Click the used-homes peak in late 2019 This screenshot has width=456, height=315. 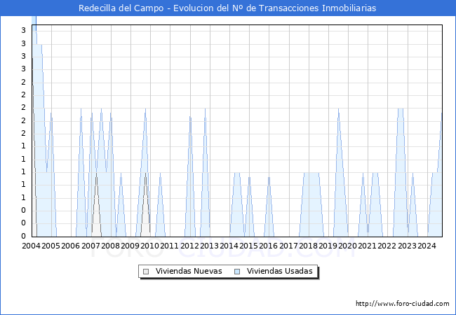[x=340, y=172]
